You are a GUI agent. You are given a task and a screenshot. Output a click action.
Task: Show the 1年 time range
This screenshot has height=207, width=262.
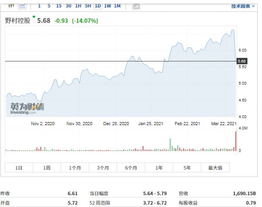coord(159,168)
